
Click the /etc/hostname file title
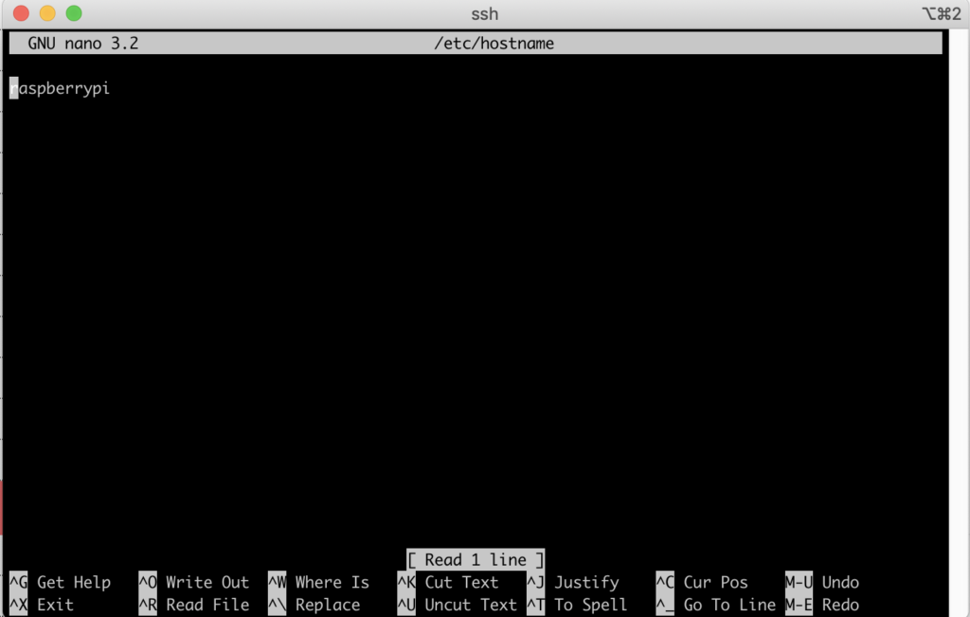tap(494, 44)
